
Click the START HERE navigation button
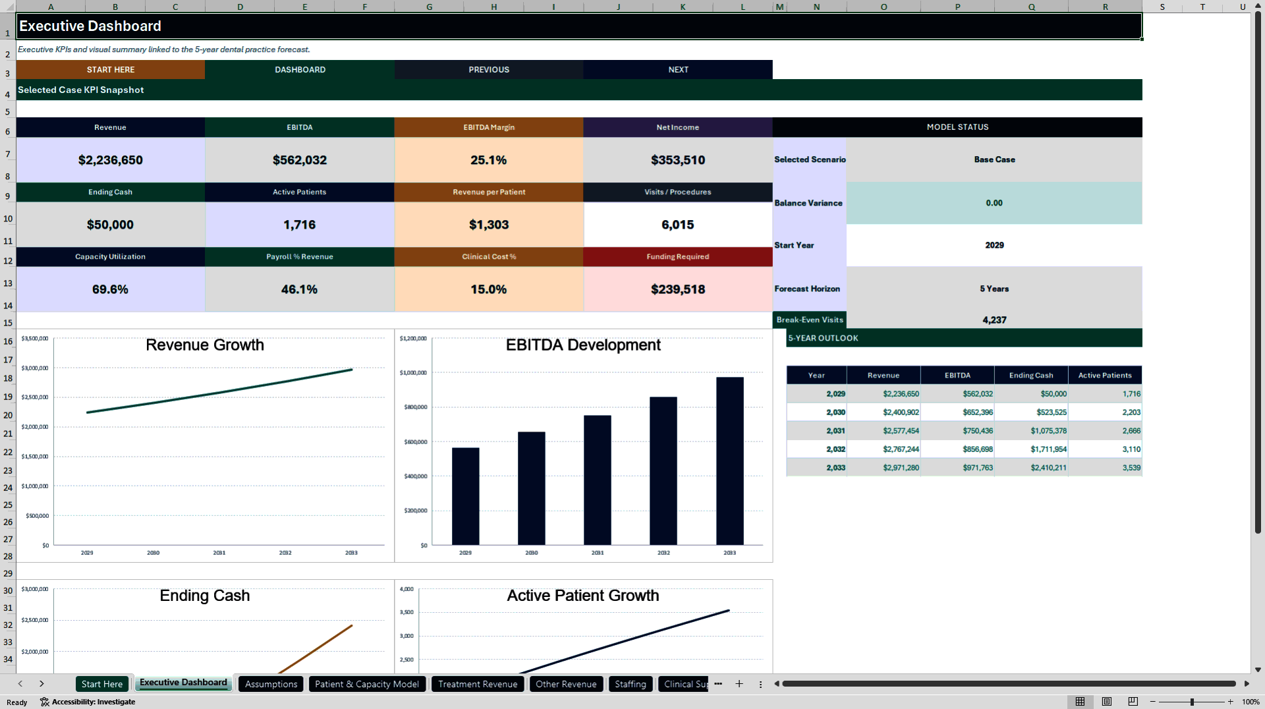pos(111,70)
